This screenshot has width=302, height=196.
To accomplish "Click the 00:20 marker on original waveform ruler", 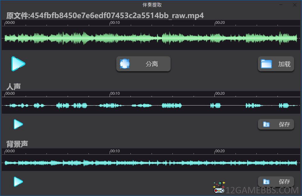I will pyautogui.click(x=220, y=23).
